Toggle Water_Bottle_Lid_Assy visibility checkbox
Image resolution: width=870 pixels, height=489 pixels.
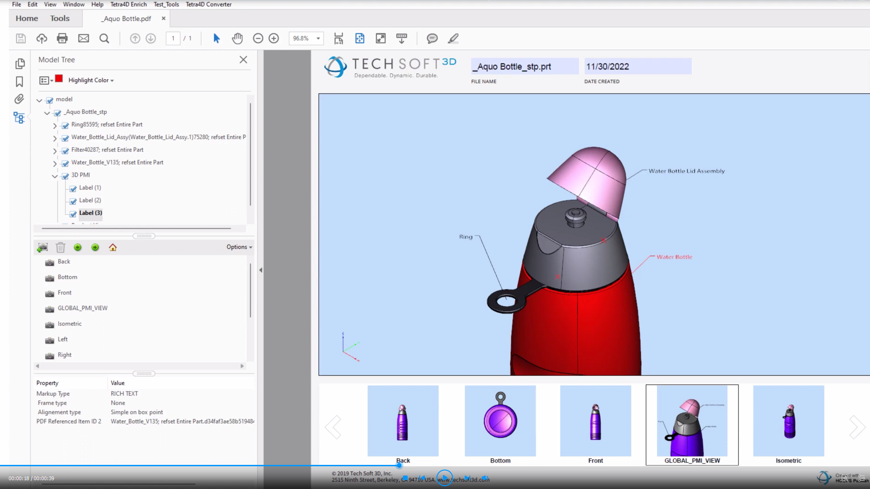click(x=65, y=137)
